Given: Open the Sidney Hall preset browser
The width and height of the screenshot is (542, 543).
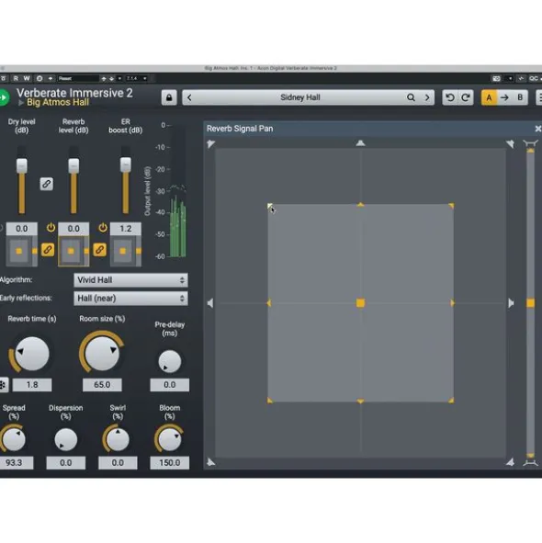Looking at the screenshot, I should (x=299, y=97).
